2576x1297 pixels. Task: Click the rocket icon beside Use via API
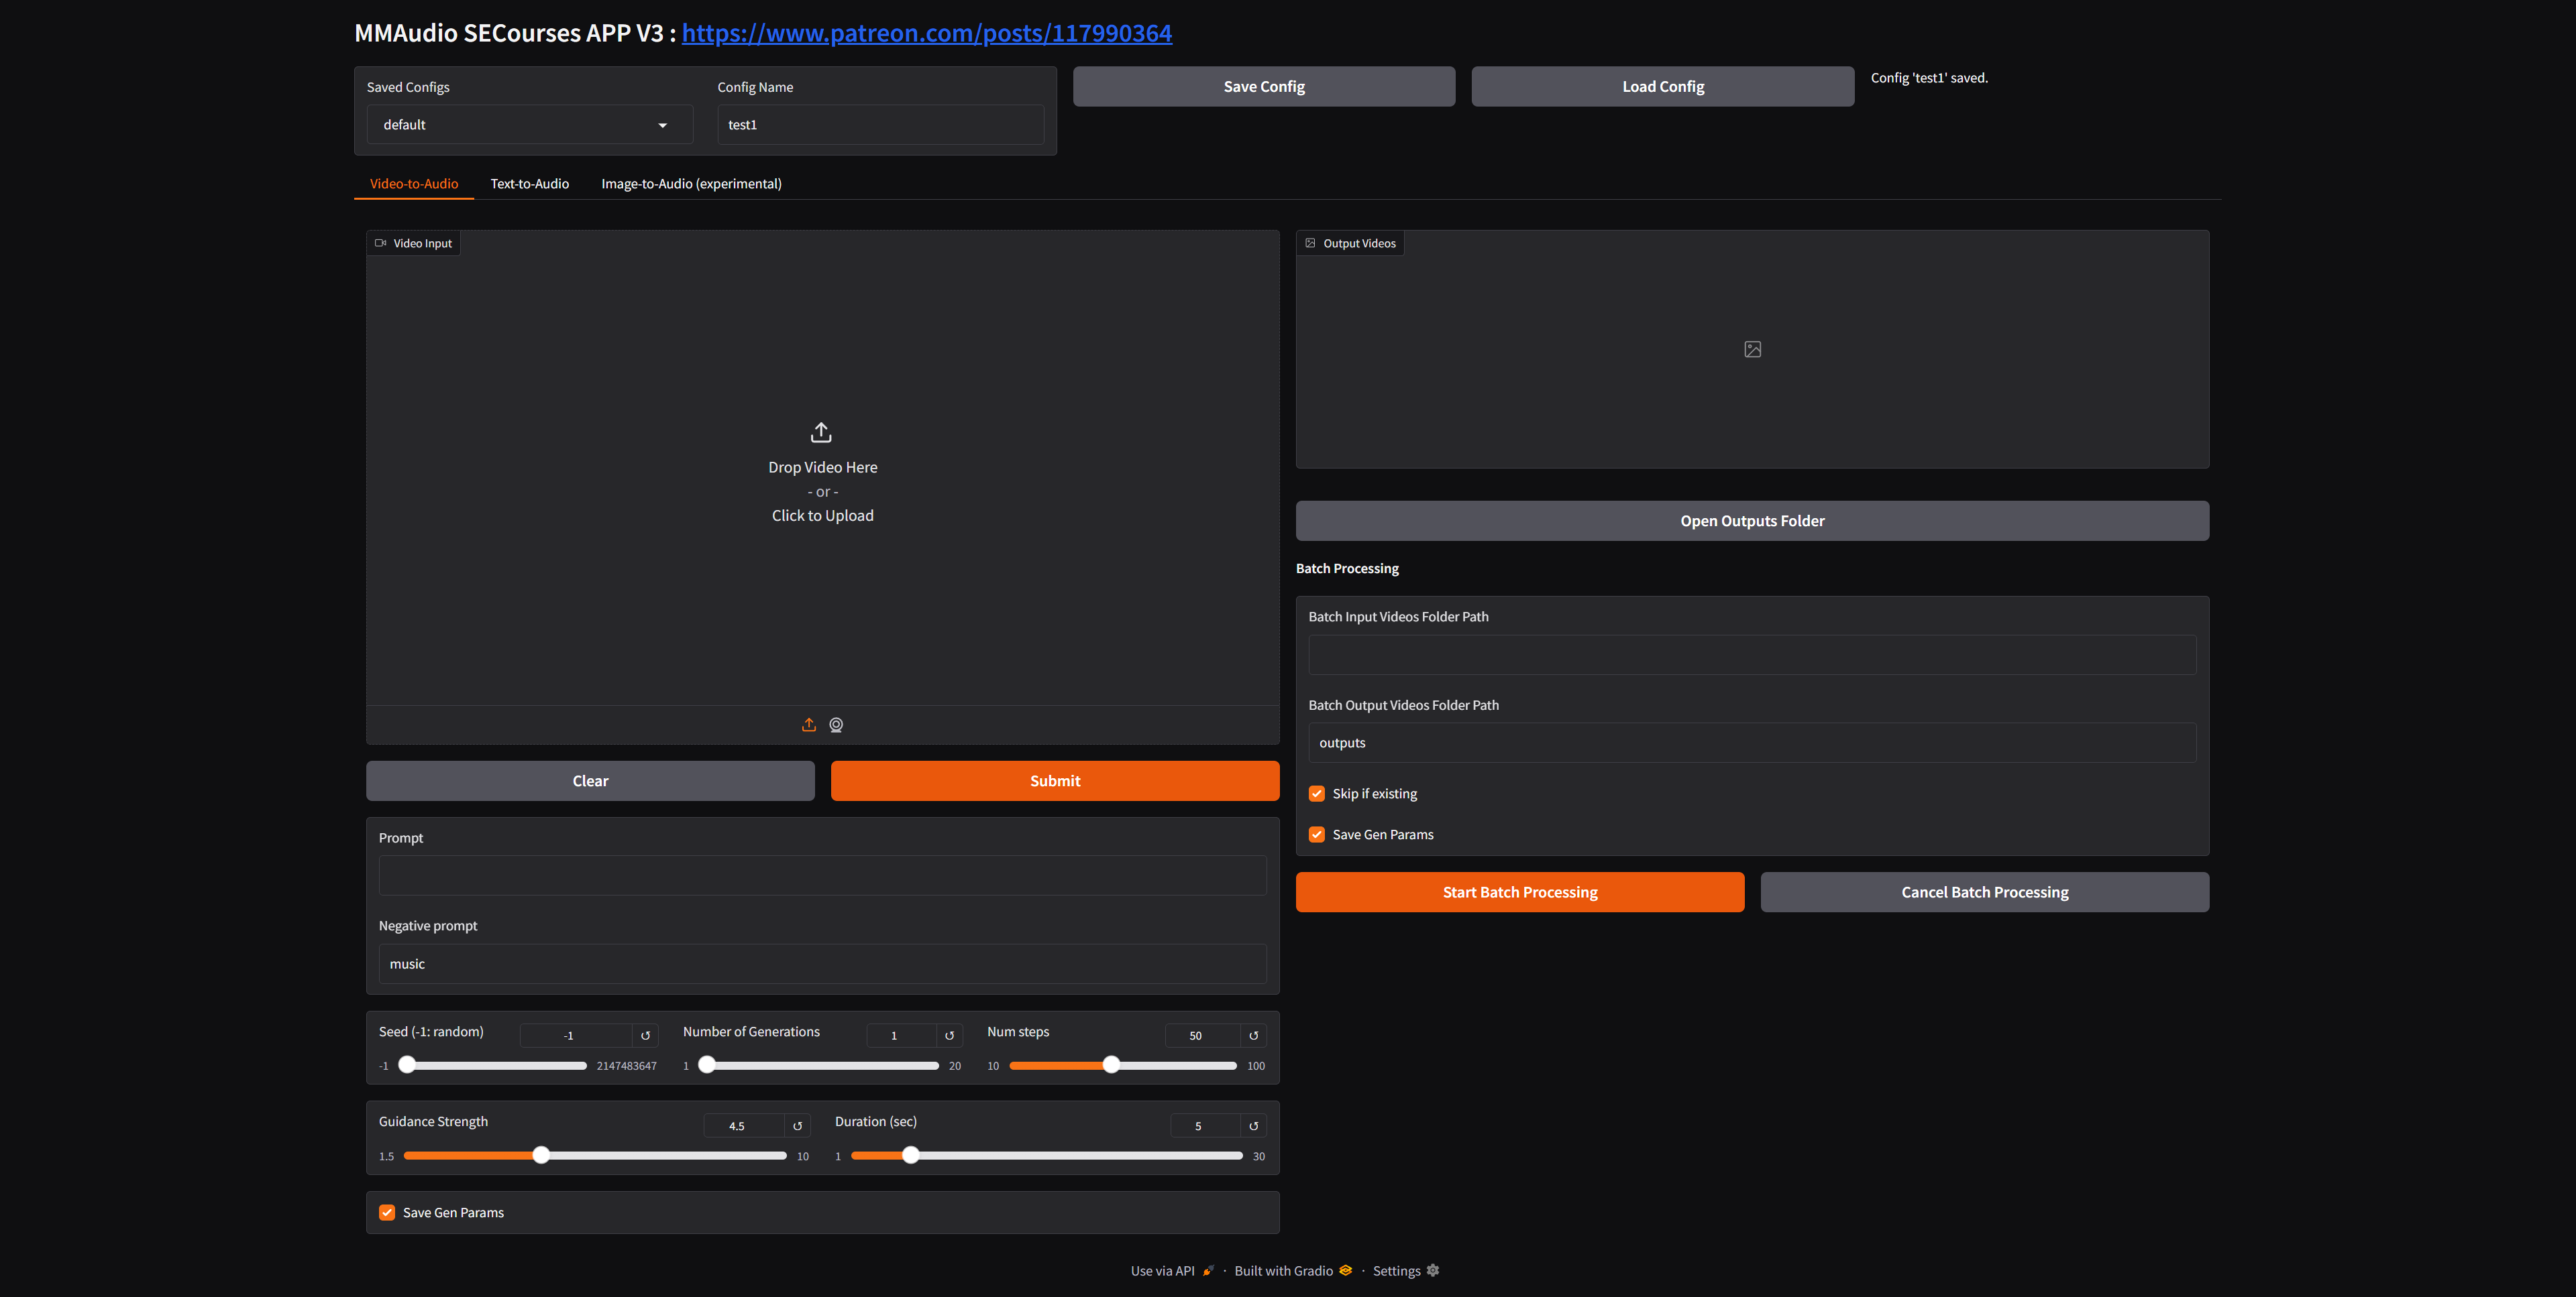(x=1208, y=1270)
